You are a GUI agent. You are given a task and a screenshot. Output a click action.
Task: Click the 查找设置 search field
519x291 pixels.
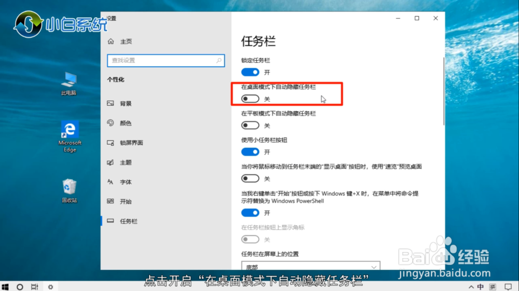[166, 61]
